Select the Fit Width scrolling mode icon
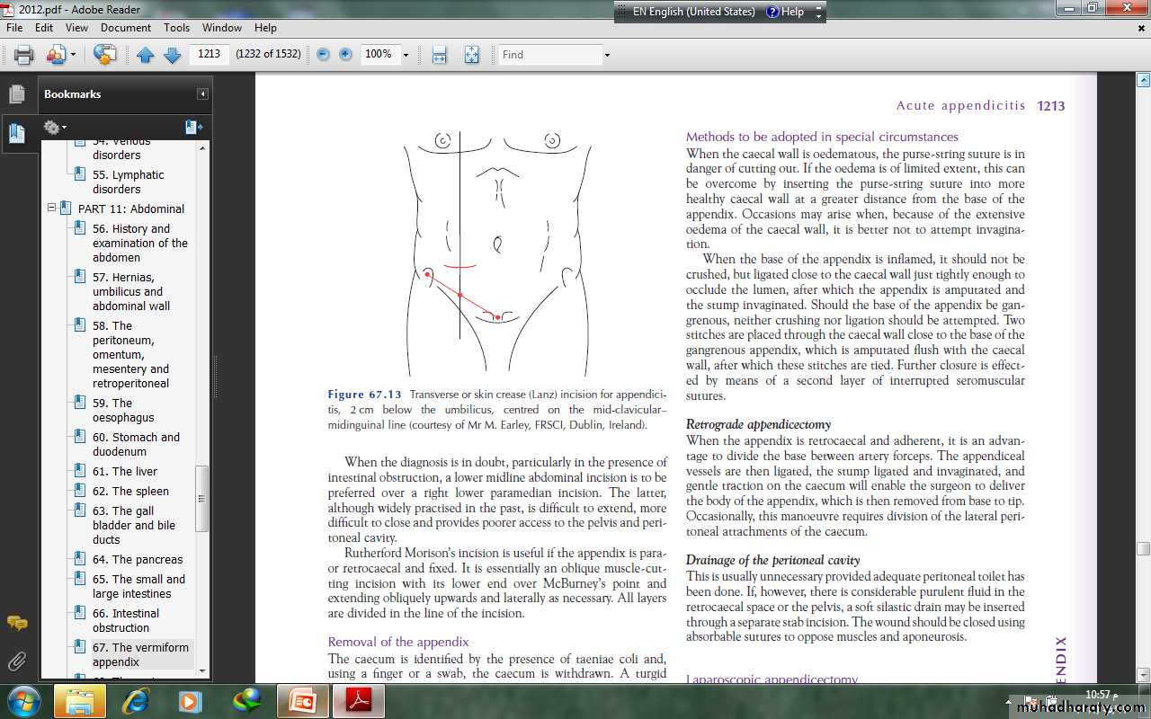Image resolution: width=1151 pixels, height=719 pixels. [x=439, y=55]
